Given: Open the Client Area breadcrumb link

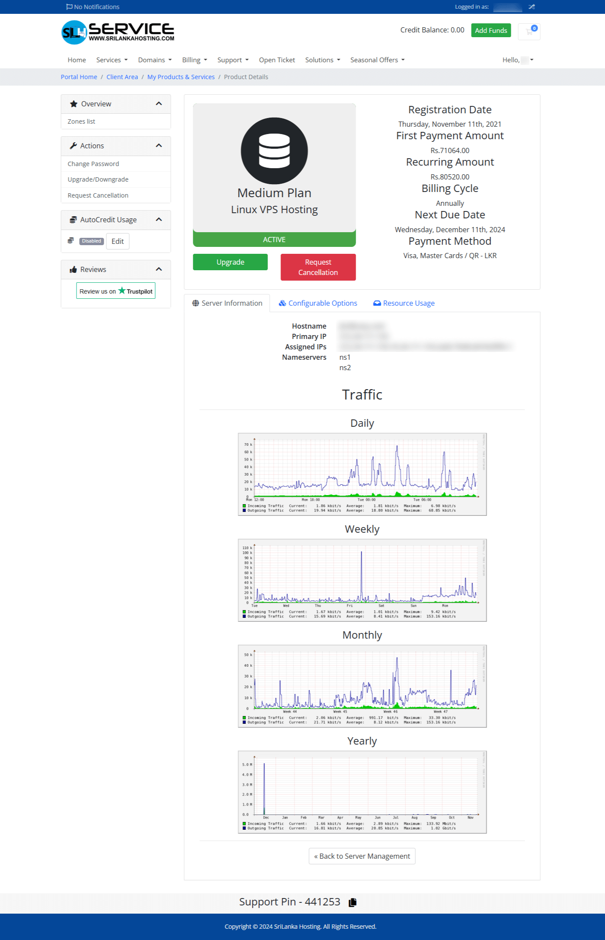Looking at the screenshot, I should tap(122, 77).
